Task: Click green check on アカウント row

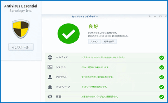Action: point(162,77)
